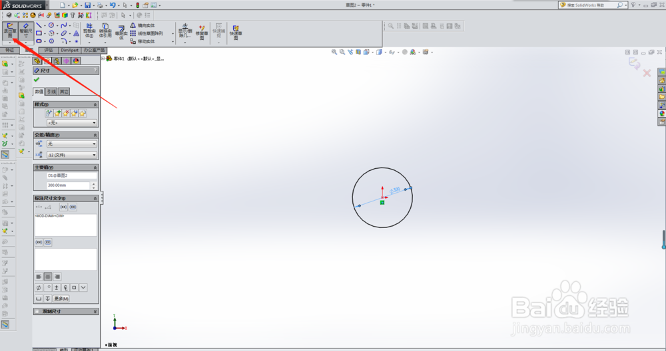Toggle right text justification
Screen dimensions: 666x351
(x=57, y=277)
